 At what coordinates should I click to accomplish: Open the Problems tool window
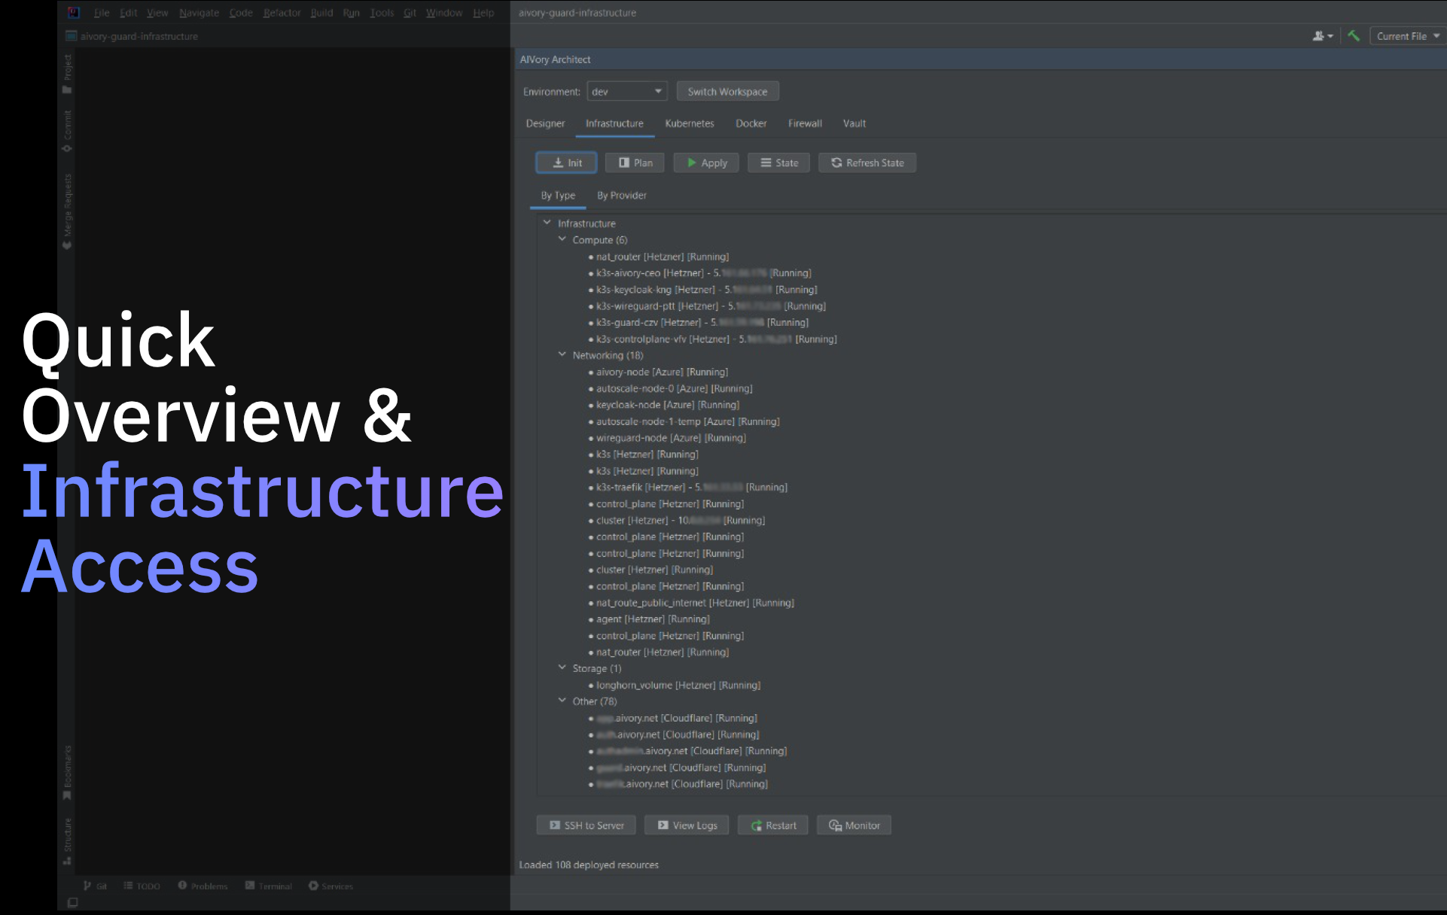(203, 886)
